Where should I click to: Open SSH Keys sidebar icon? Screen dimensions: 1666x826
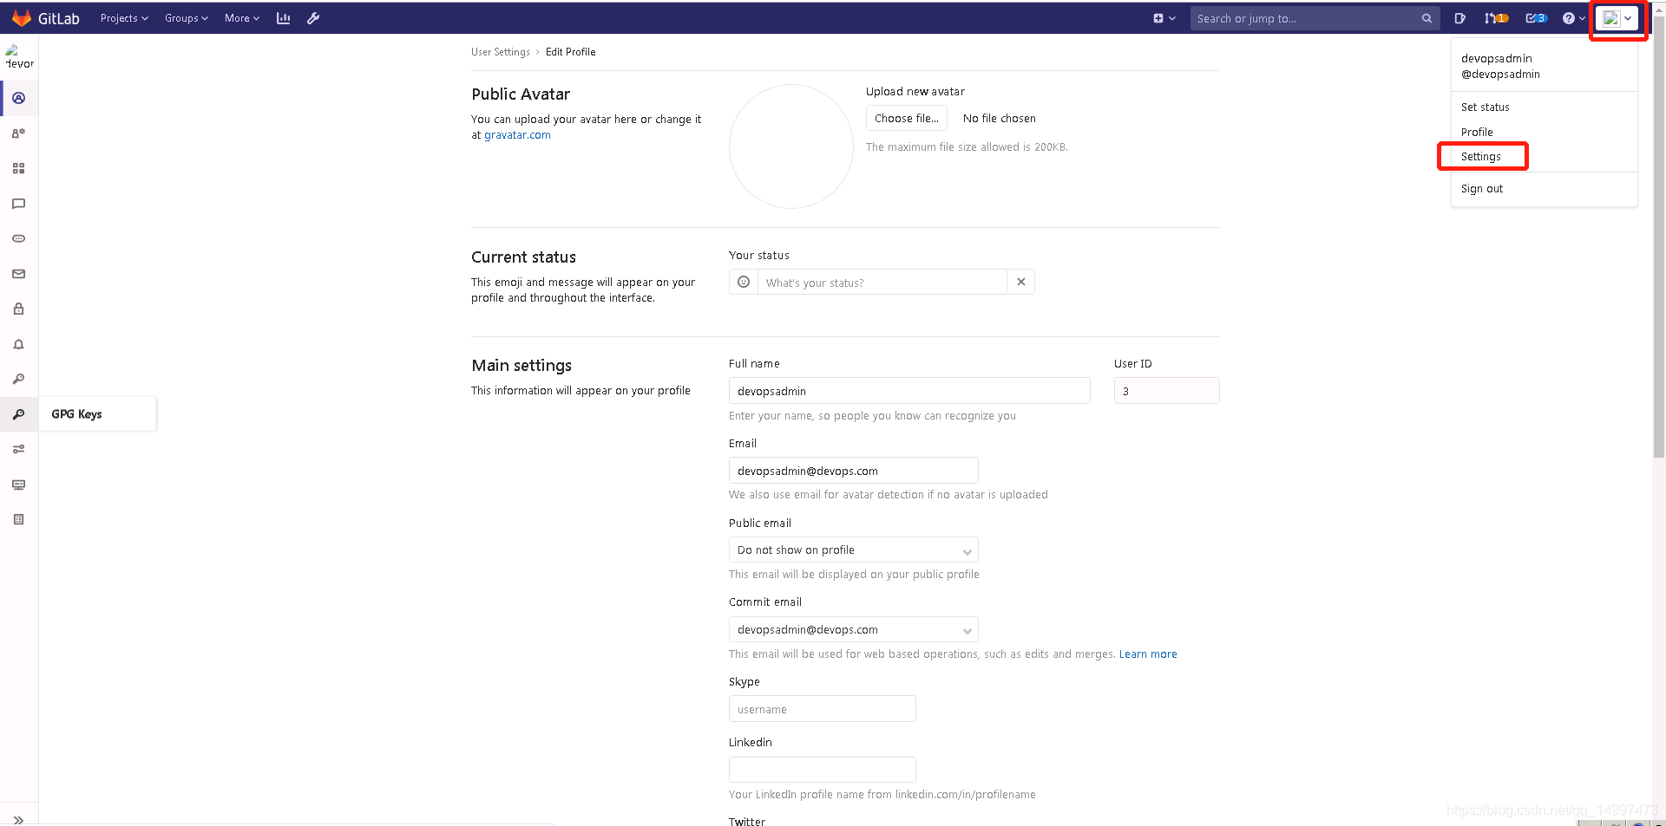(18, 379)
